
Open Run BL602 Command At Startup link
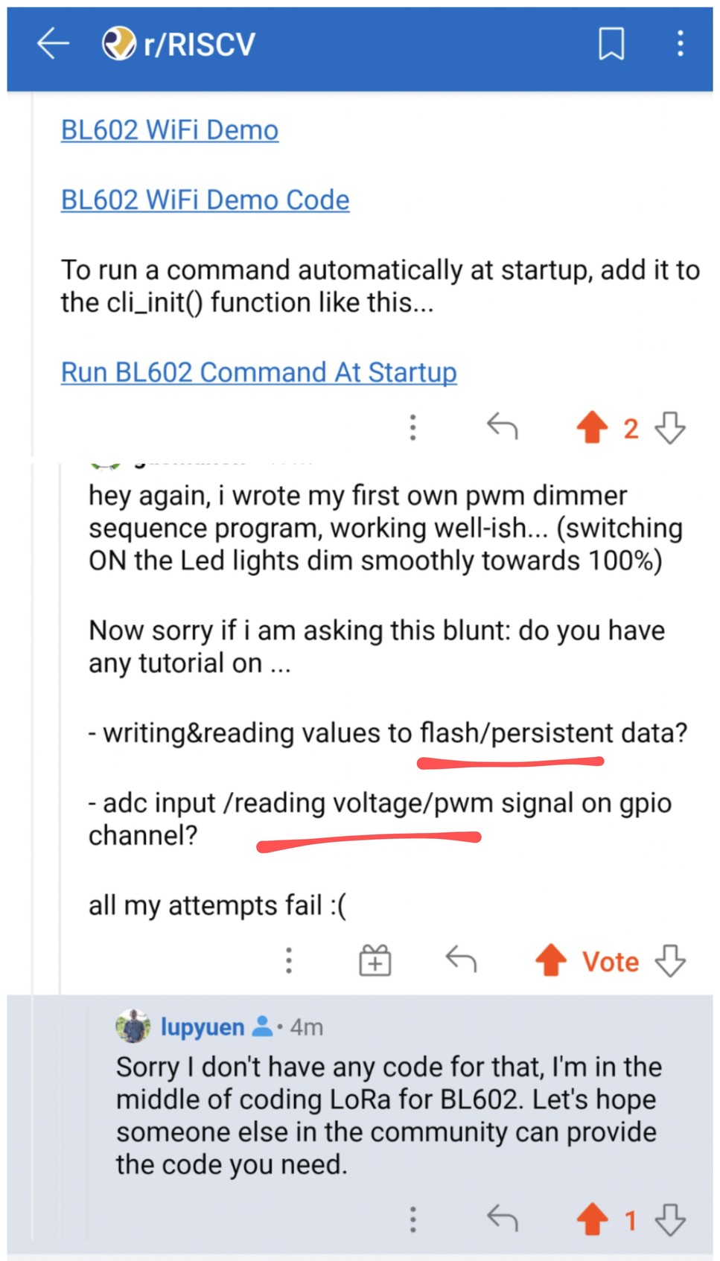pos(258,372)
